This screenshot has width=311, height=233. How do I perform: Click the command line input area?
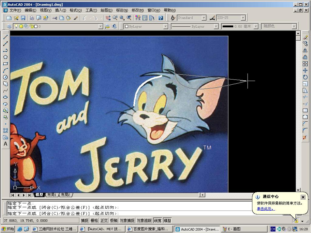(x=129, y=213)
